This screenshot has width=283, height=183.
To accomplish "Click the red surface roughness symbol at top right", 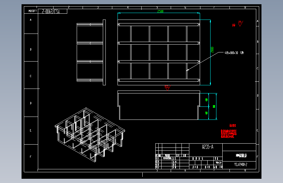I will tap(241, 23).
